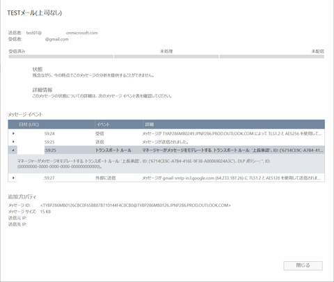Expand the 外部に送信 event row arrow

pyautogui.click(x=13, y=178)
